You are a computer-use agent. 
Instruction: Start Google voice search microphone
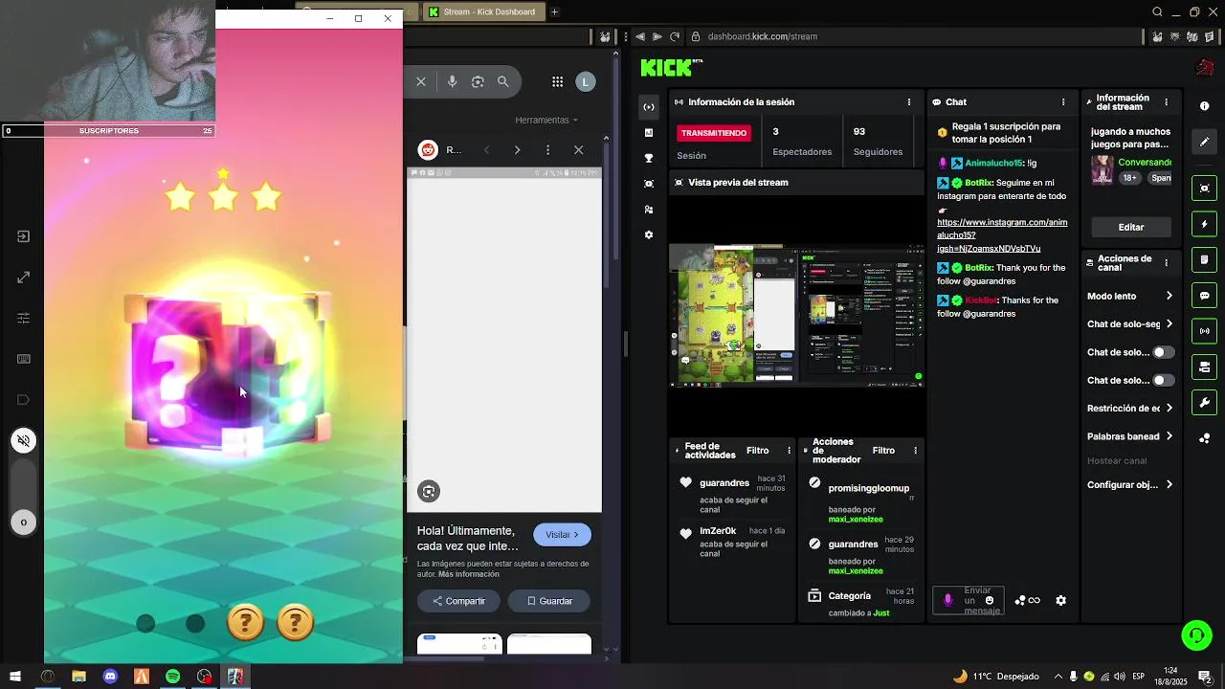tap(453, 81)
